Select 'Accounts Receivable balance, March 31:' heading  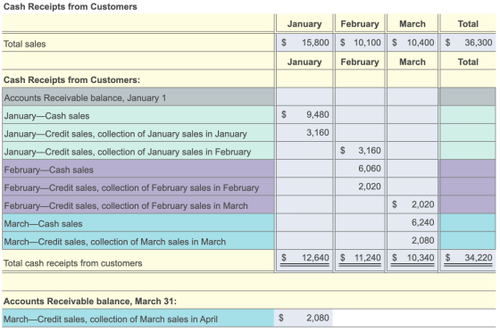tap(90, 302)
